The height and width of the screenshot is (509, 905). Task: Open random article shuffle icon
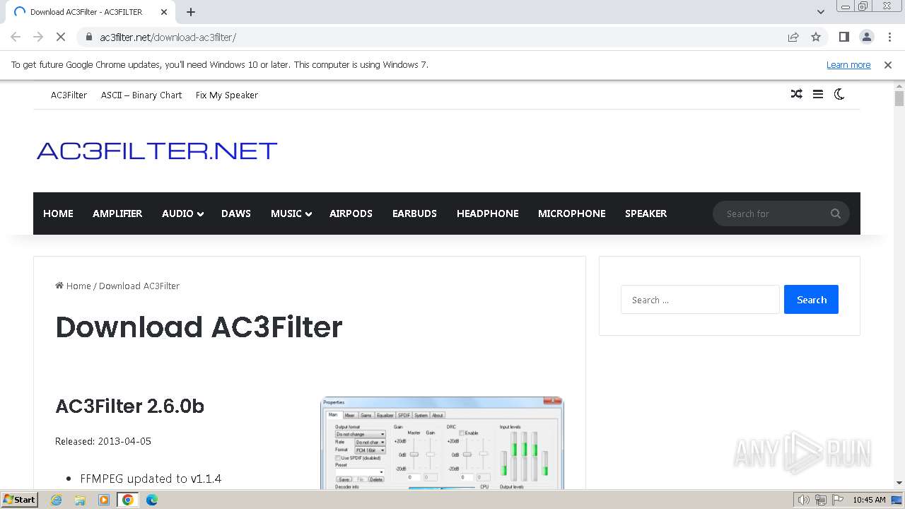point(796,94)
